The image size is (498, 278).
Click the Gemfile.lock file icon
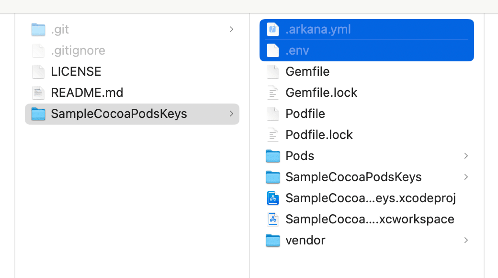point(273,93)
